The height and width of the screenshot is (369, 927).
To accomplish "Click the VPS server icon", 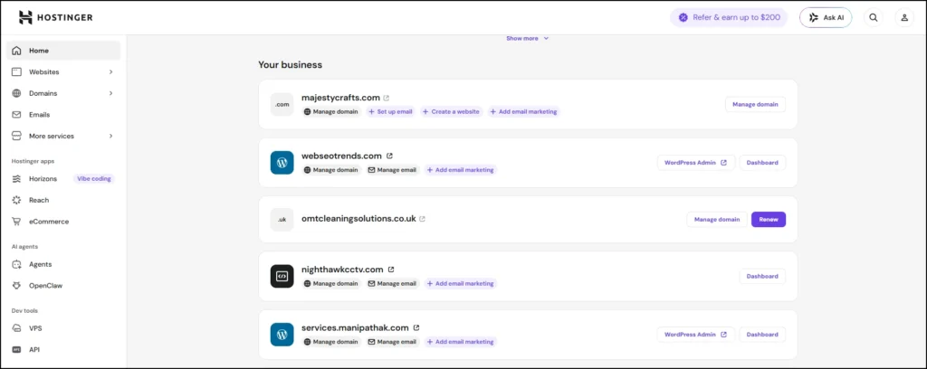I will click(16, 328).
